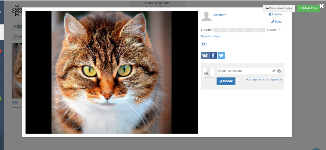Edit photo via Editar
The height and width of the screenshot is (150, 326).
click(x=277, y=22)
